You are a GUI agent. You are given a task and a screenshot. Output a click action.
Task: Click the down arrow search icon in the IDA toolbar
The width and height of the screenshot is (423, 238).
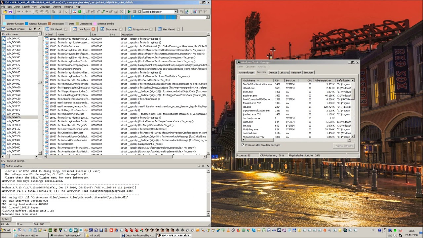click(x=60, y=12)
